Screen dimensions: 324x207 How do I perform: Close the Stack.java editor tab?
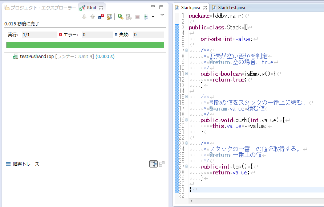pyautogui.click(x=205, y=8)
